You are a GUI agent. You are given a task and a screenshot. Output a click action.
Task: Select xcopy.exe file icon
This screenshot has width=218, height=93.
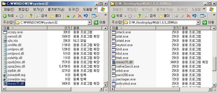5,32
